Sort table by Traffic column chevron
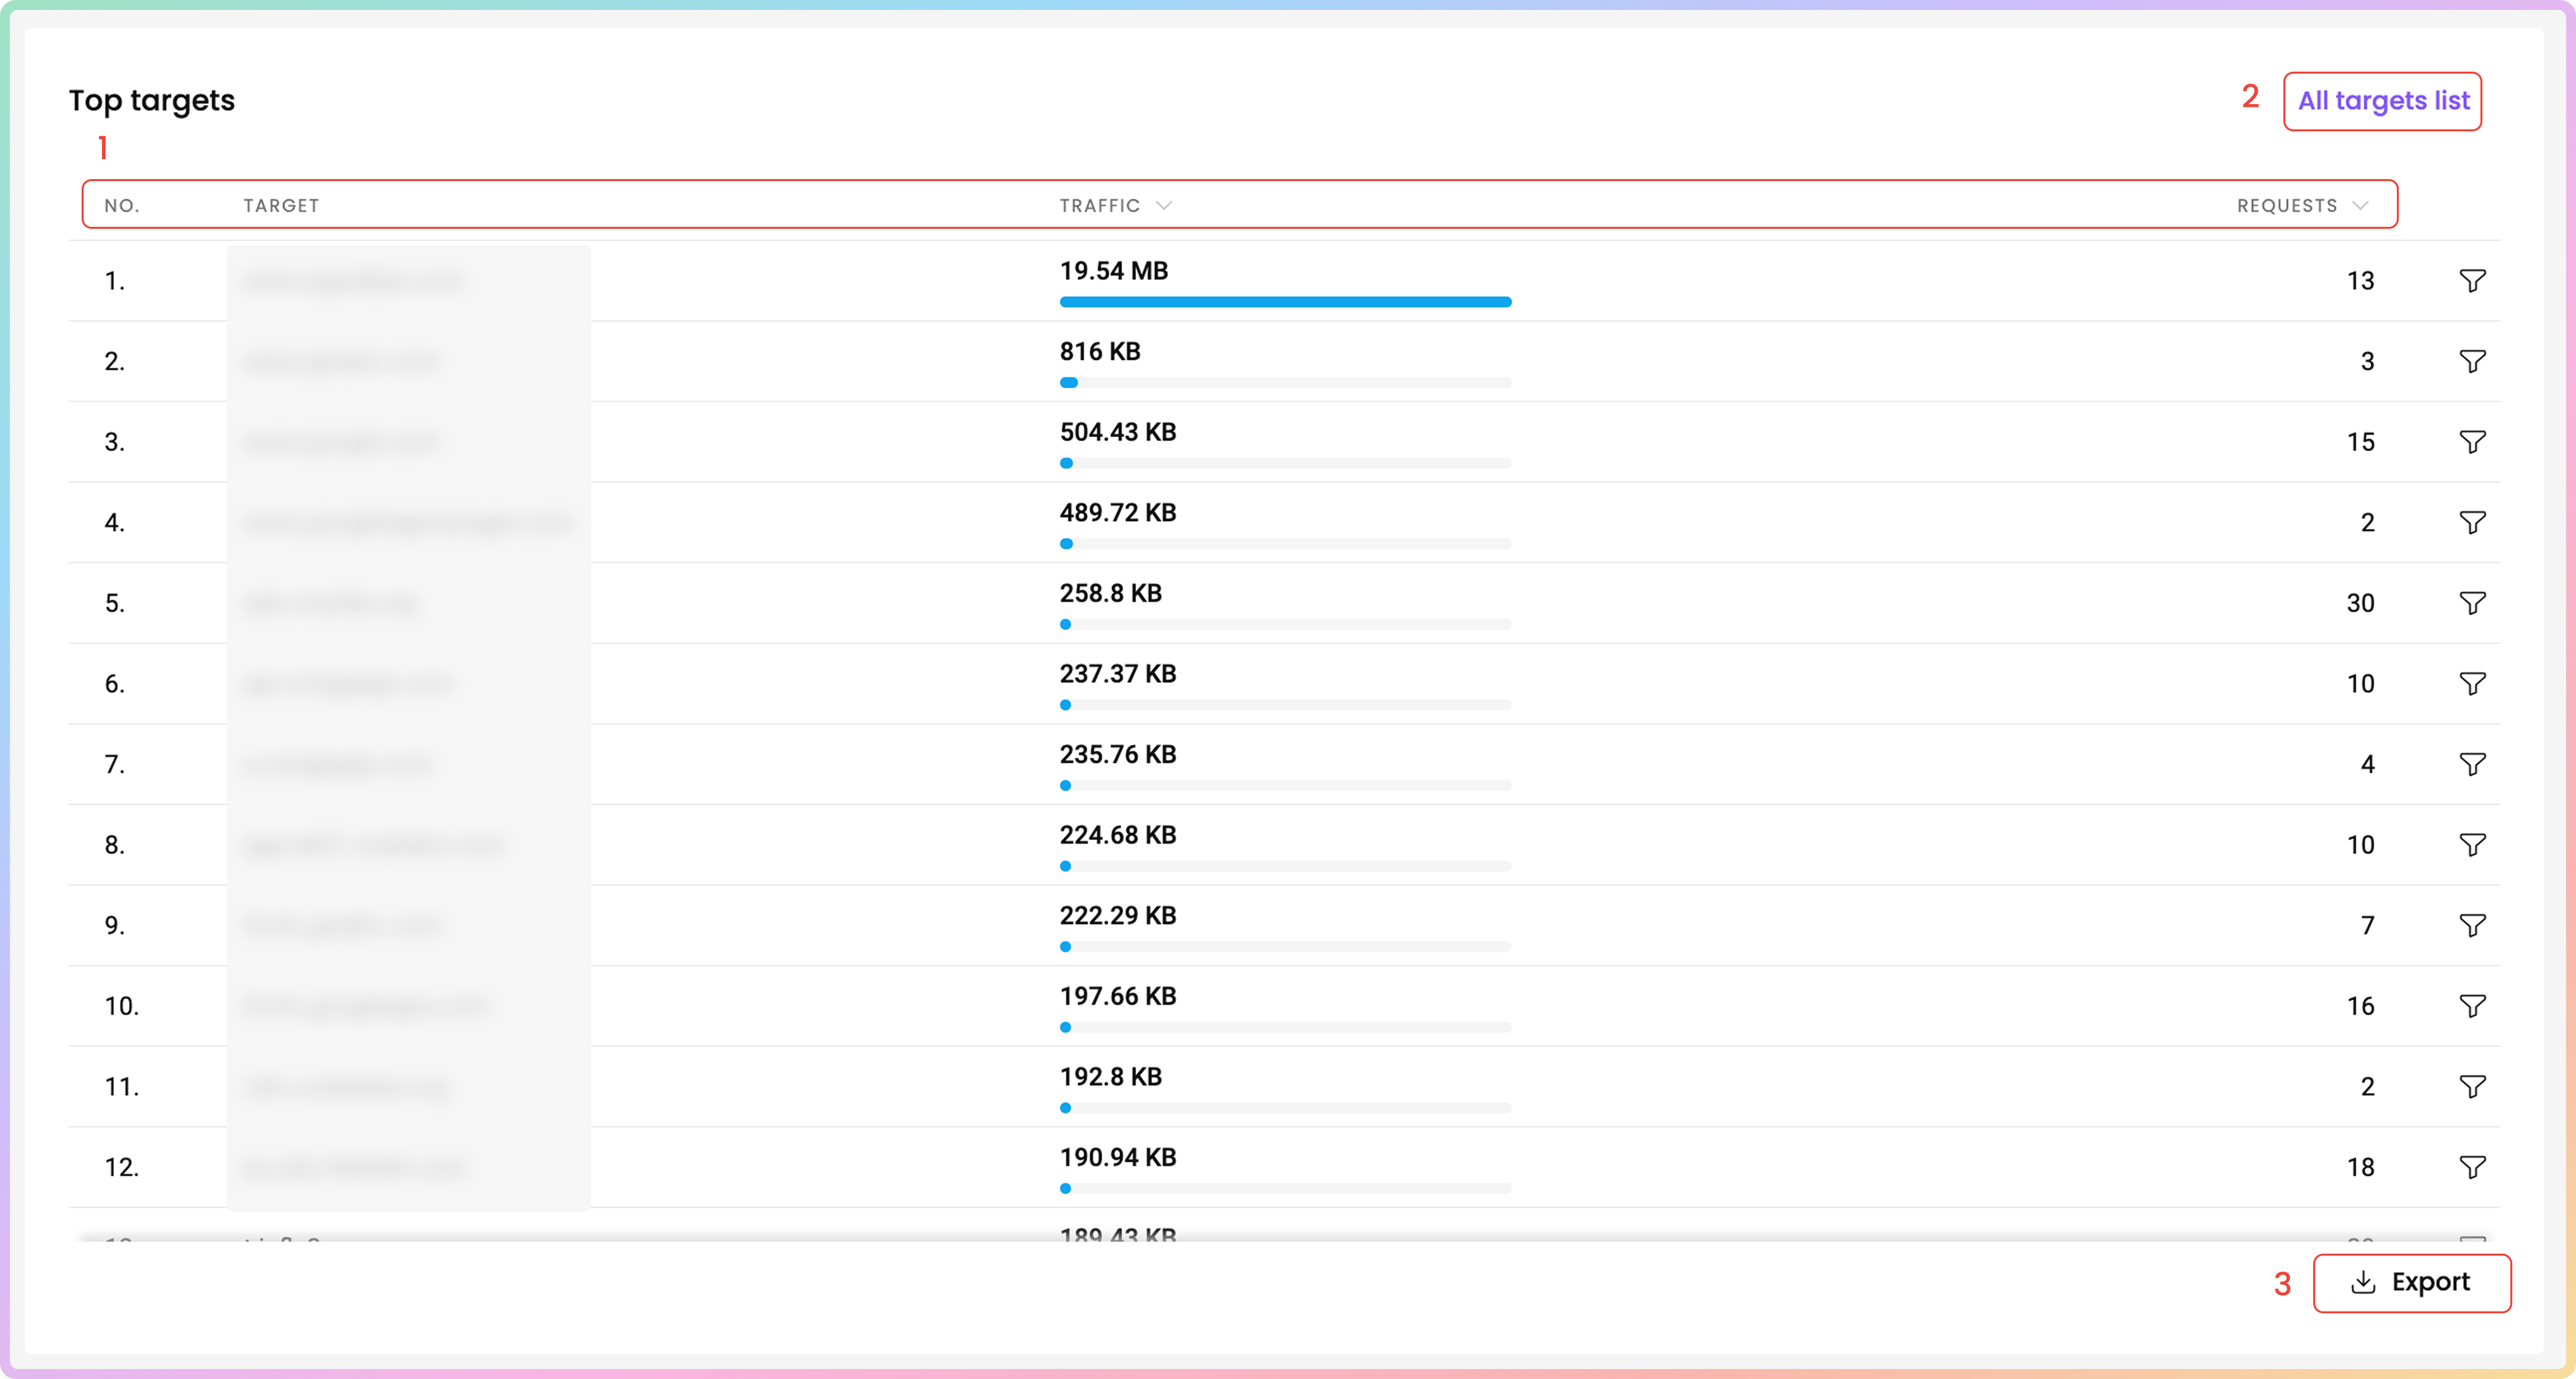 point(1164,206)
